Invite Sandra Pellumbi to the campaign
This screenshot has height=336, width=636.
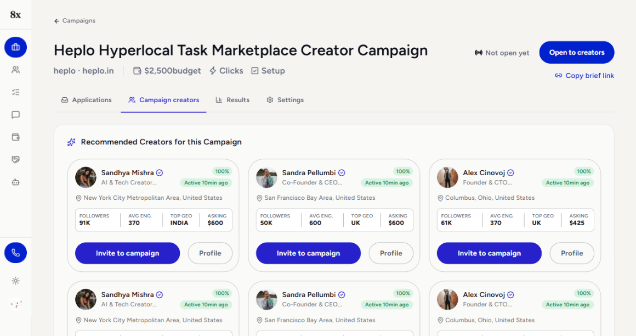[308, 253]
